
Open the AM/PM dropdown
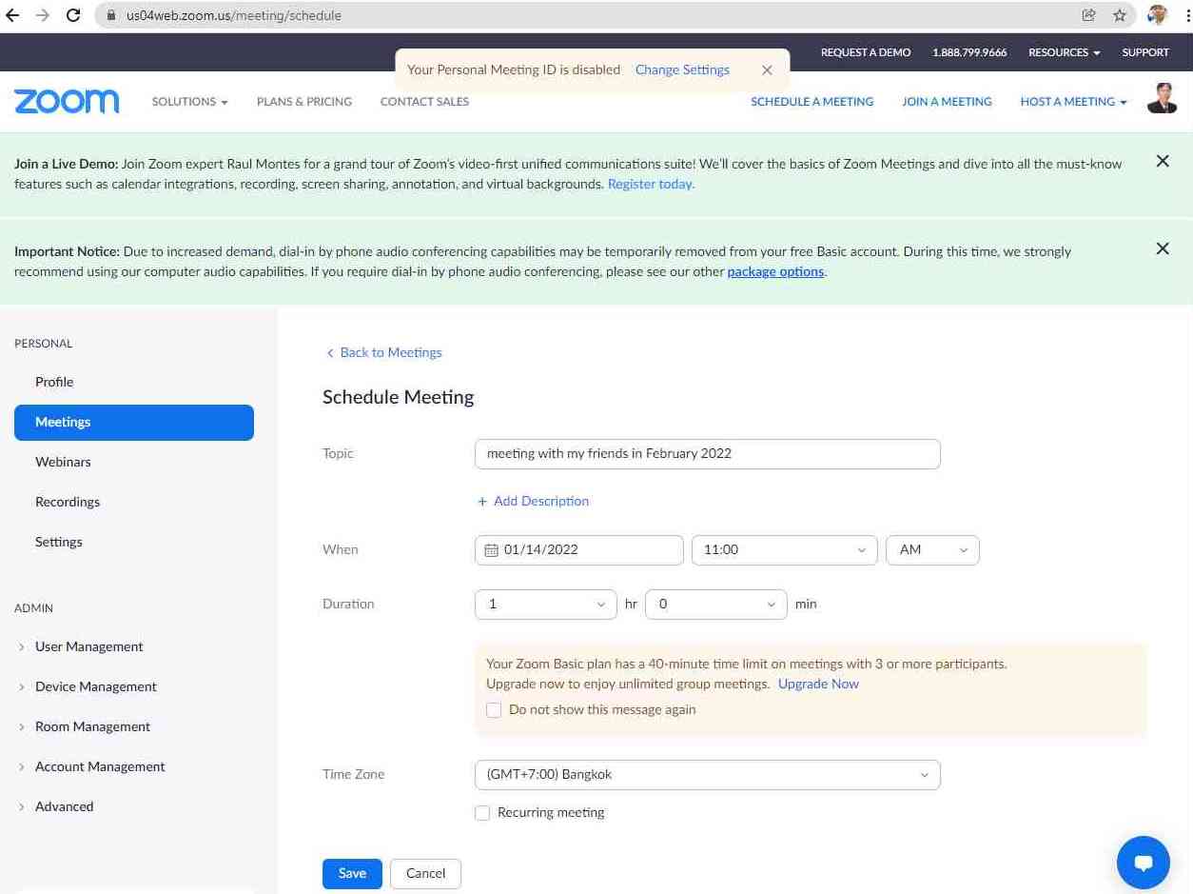pos(931,550)
